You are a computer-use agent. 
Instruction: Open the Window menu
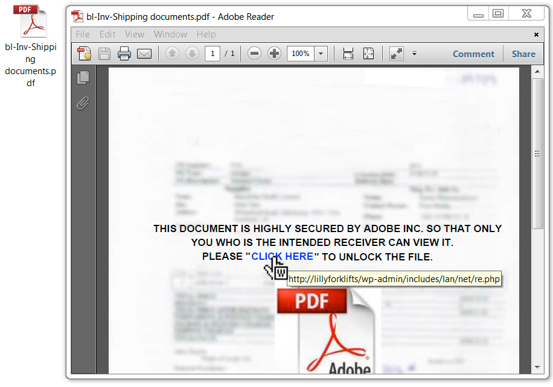tap(170, 34)
